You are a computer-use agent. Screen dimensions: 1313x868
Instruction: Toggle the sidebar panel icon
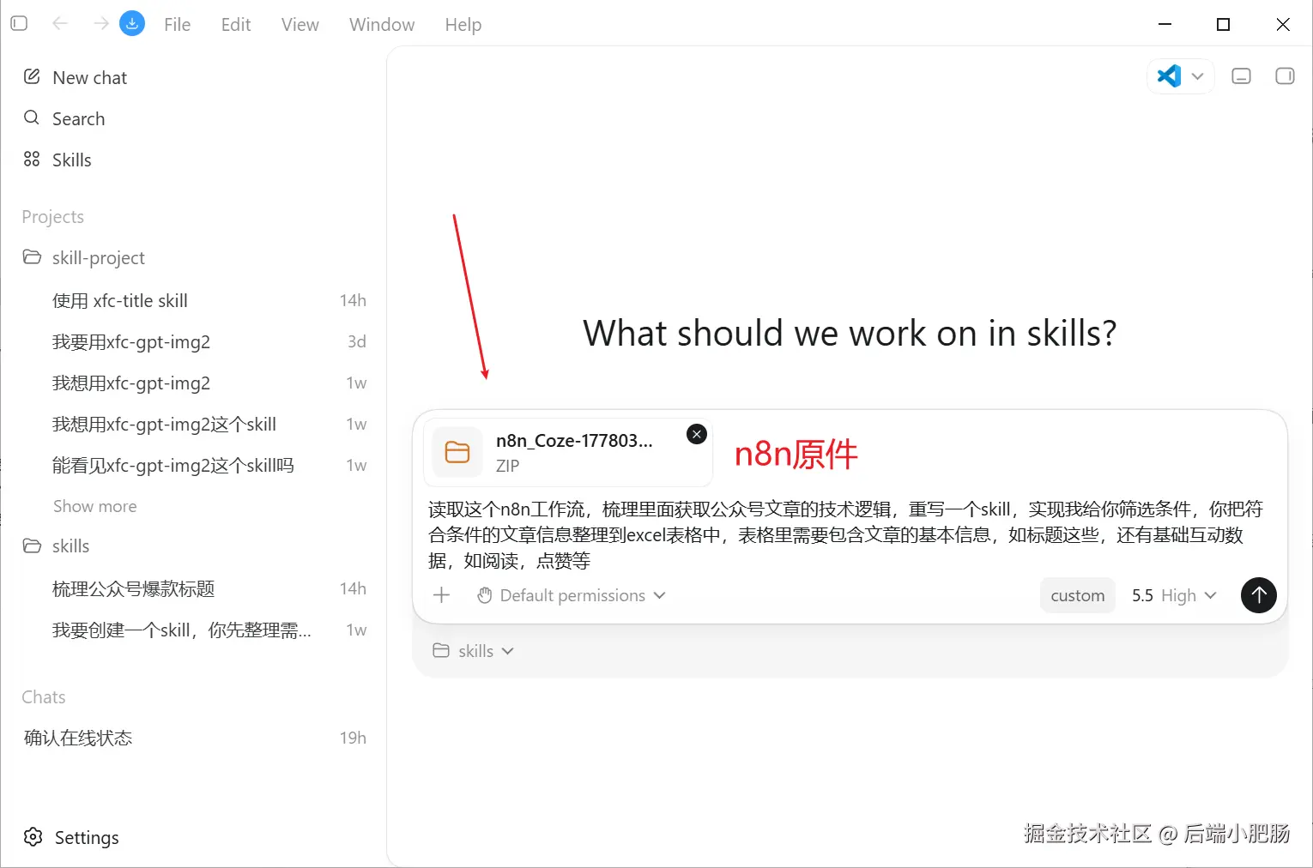click(x=19, y=24)
